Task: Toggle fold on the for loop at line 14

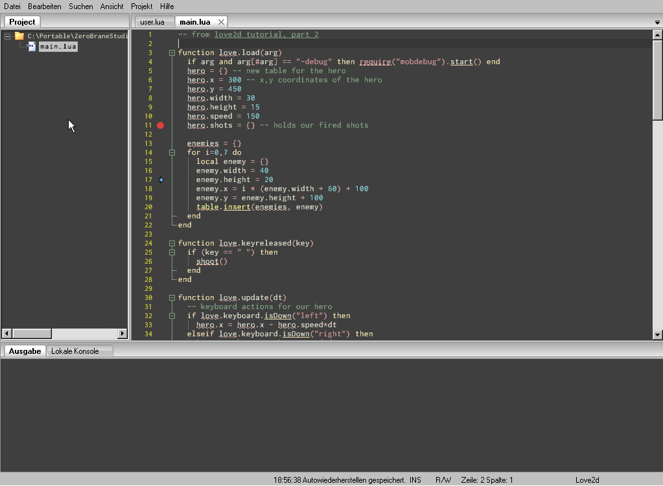Action: pos(172,152)
